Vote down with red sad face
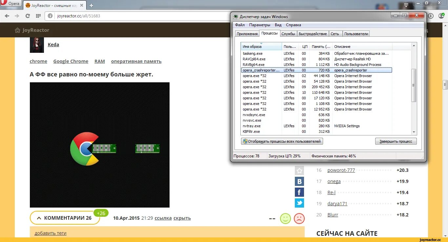This screenshot has height=242, width=448. (x=299, y=218)
